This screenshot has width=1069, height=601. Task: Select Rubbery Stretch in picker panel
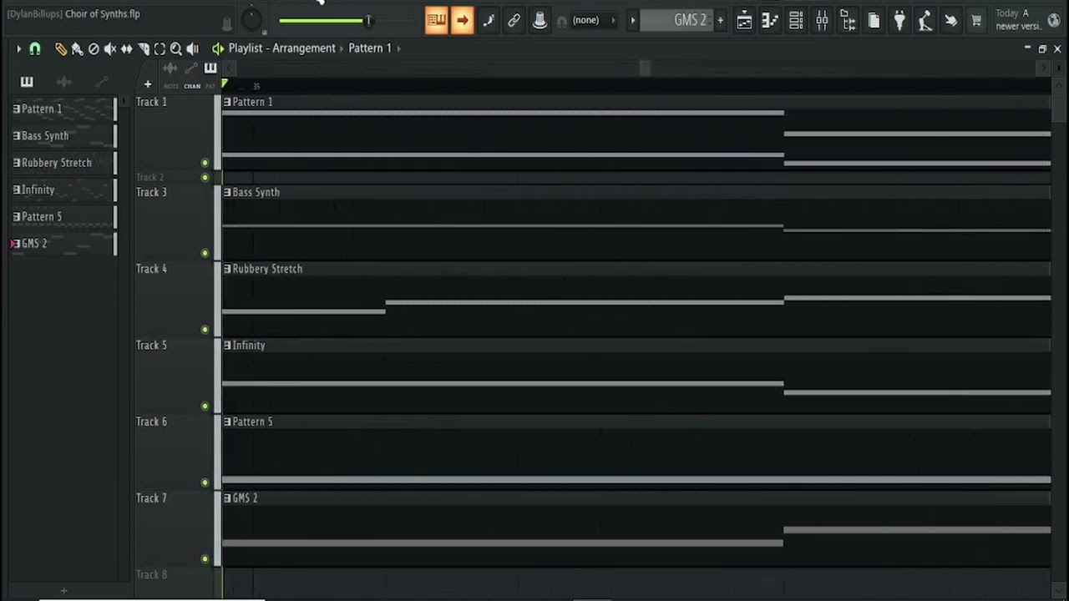click(63, 163)
